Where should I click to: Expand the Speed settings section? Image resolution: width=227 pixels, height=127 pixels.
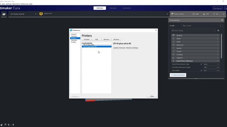click(195, 48)
